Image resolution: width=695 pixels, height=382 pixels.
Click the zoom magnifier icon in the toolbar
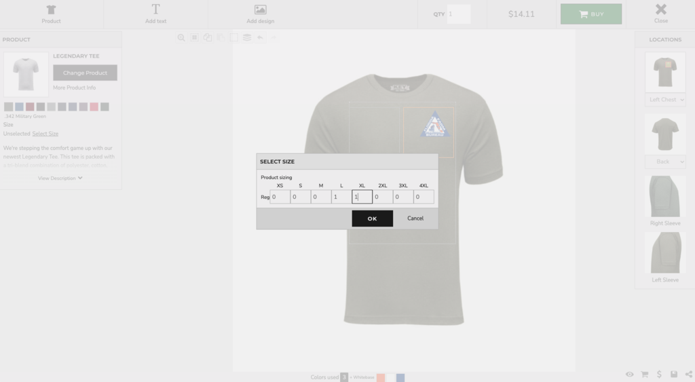181,38
